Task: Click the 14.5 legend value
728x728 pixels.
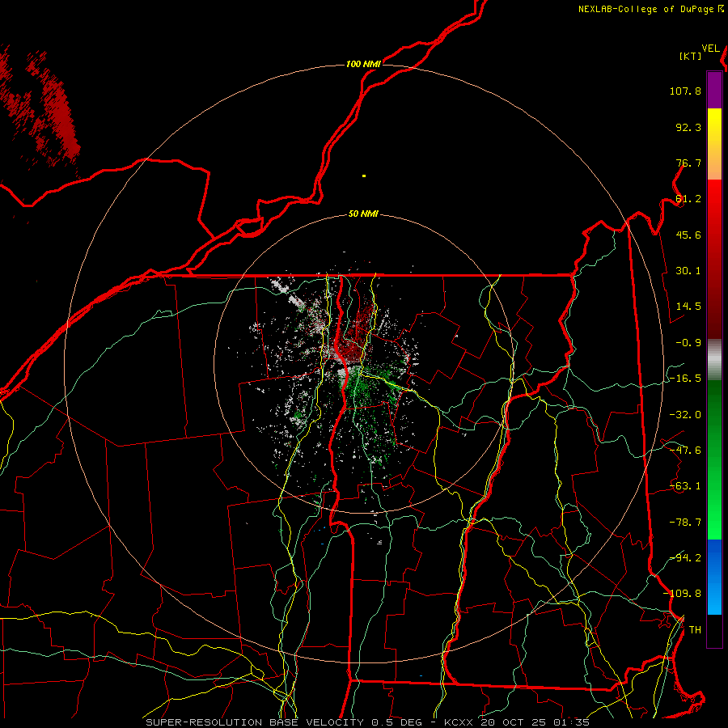Action: [688, 307]
